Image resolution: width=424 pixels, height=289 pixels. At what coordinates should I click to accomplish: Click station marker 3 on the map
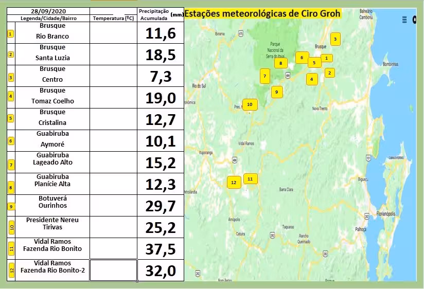click(x=335, y=39)
